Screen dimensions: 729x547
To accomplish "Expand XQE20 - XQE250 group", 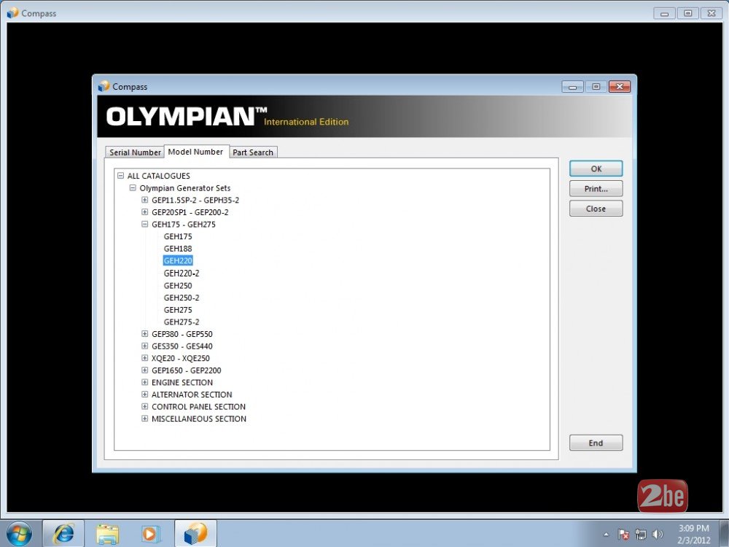I will tap(145, 358).
